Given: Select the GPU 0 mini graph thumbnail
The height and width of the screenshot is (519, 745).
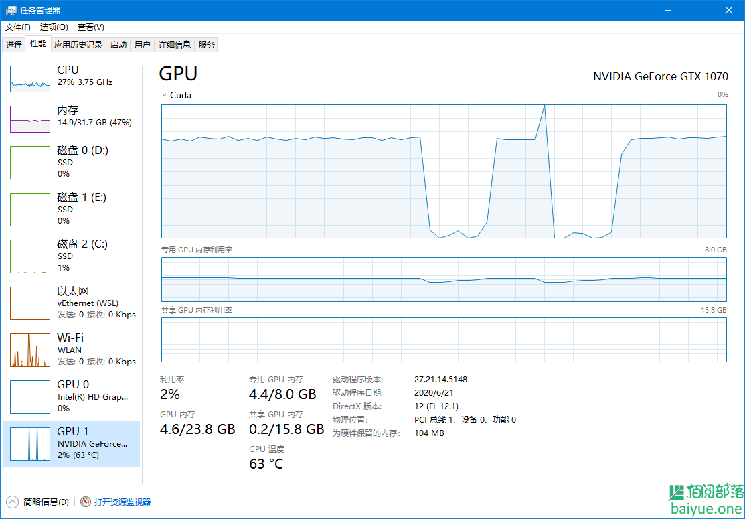Looking at the screenshot, I should [x=30, y=397].
